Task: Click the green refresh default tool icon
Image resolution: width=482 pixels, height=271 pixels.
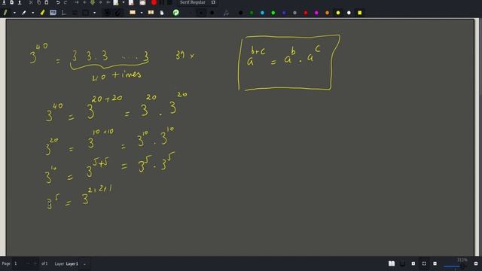Action: 175,13
